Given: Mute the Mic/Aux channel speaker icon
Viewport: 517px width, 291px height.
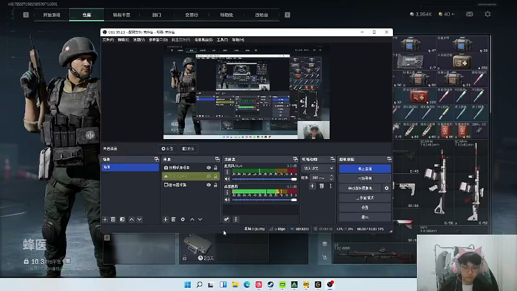Looking at the screenshot, I should (x=227, y=179).
